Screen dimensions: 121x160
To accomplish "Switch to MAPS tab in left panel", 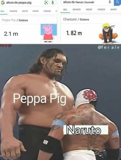I will (x=25, y=11).
